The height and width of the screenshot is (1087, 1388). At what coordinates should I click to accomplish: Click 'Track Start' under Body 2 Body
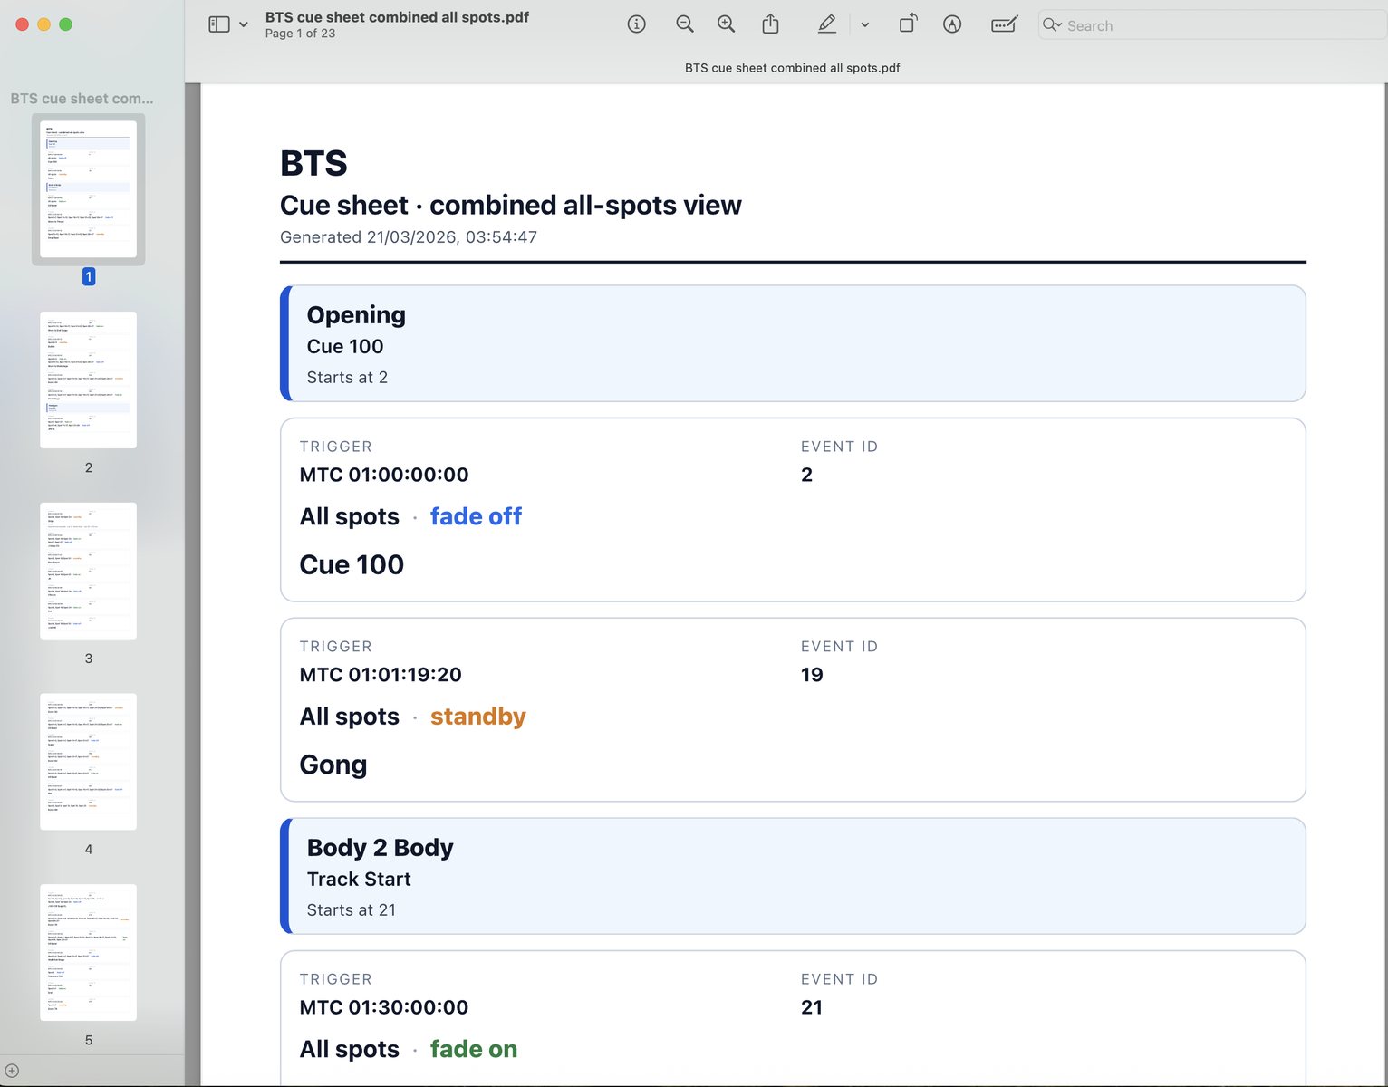pos(359,880)
